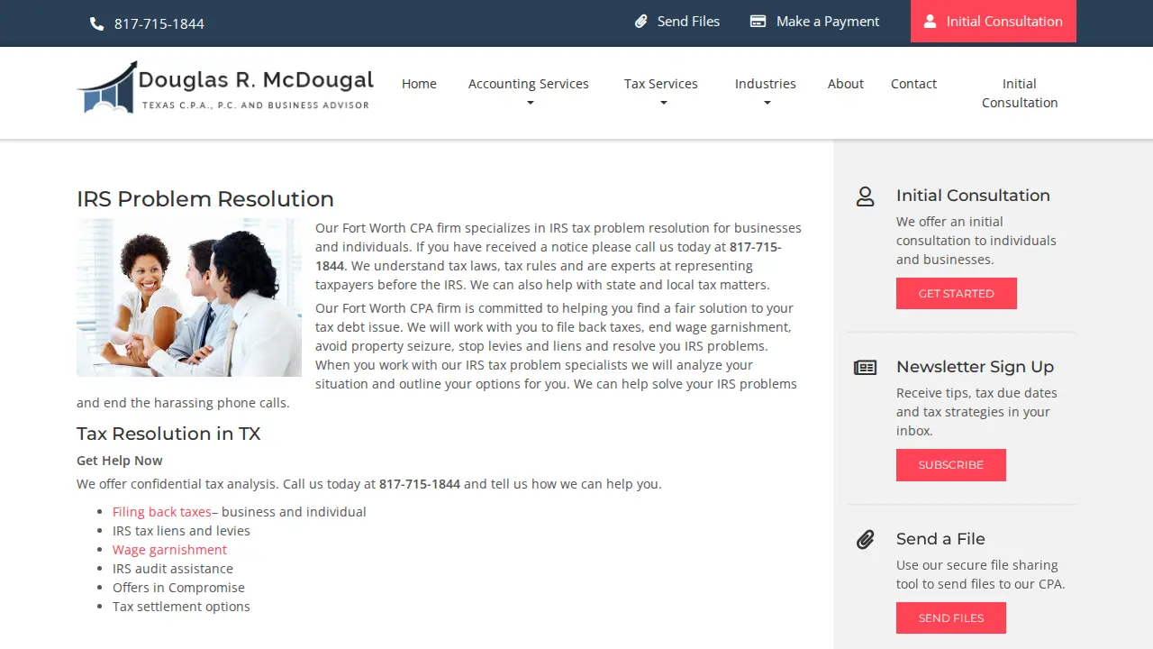
Task: Click the Initial Consultation label in the red top-bar button
Action: pos(1004,22)
